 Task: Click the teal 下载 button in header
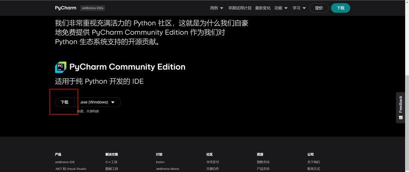pos(341,8)
